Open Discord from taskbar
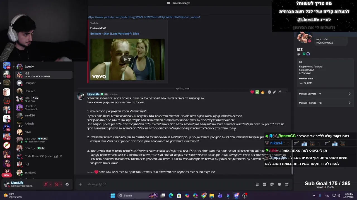 point(236,196)
